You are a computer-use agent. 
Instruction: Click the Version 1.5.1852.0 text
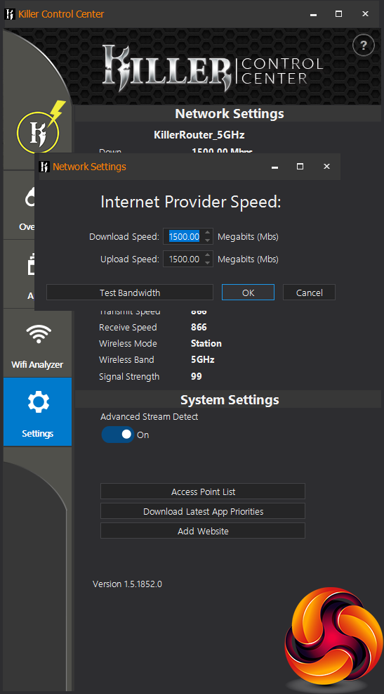pyautogui.click(x=127, y=584)
